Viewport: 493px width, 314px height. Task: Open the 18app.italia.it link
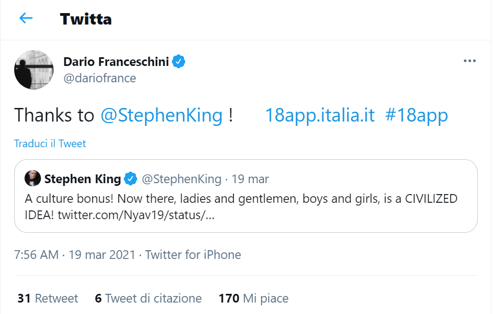(x=320, y=115)
